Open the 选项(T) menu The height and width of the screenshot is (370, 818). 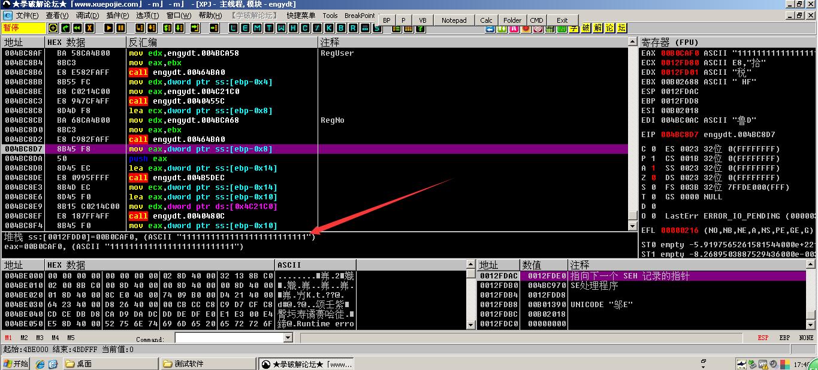point(147,16)
